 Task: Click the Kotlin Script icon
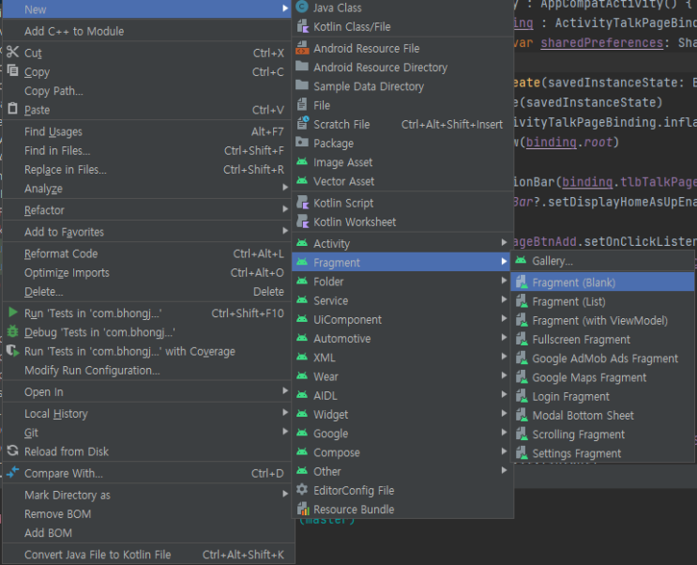pos(302,203)
